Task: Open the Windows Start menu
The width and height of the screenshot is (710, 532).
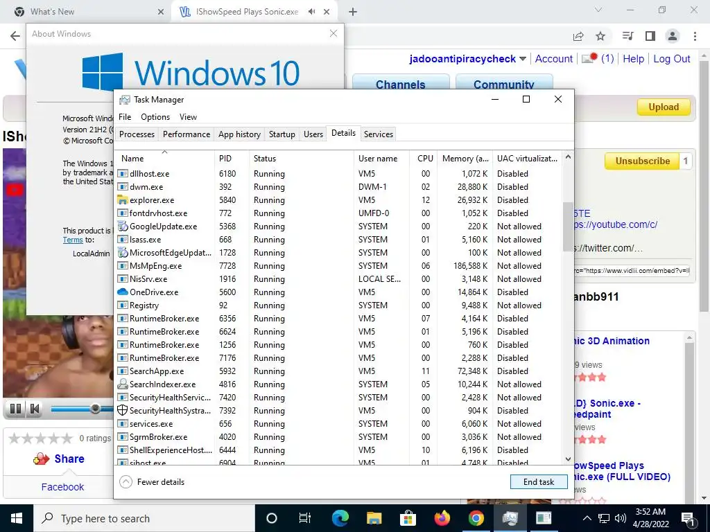Action: point(17,518)
